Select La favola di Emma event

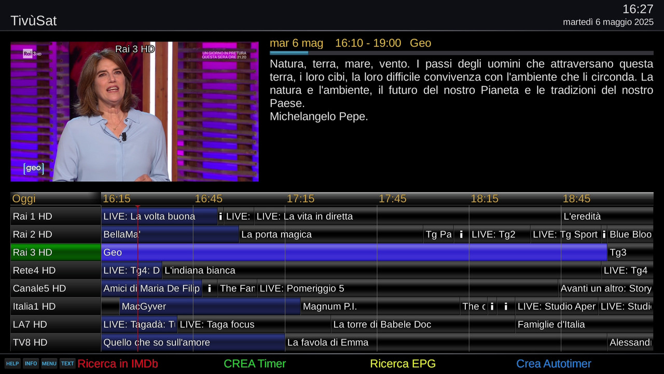(x=446, y=342)
